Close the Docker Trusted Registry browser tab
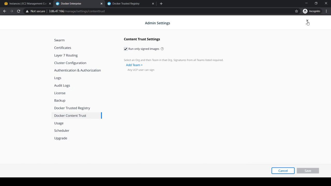This screenshot has height=186, width=331. coord(153,4)
